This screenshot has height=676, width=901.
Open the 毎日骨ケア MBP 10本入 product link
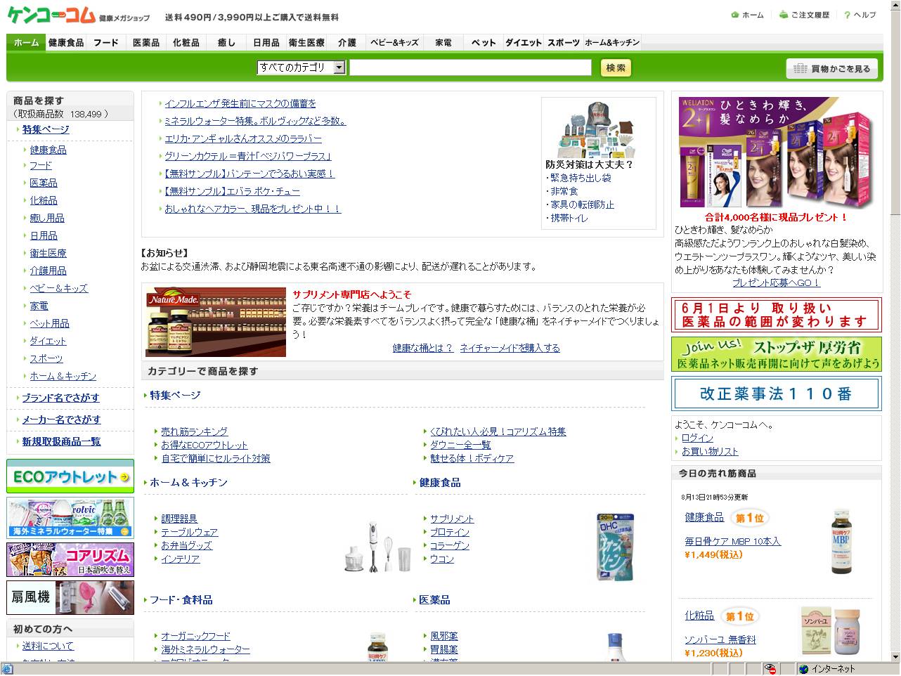coord(733,541)
